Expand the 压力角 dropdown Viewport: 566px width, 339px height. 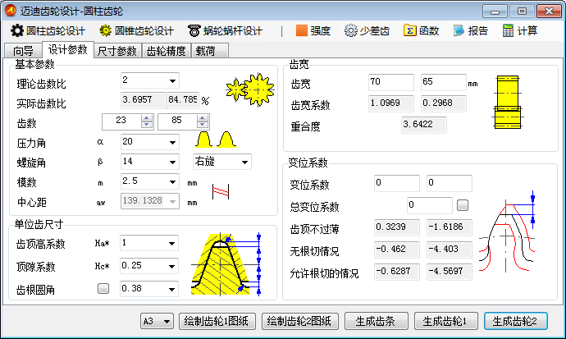[x=172, y=142]
